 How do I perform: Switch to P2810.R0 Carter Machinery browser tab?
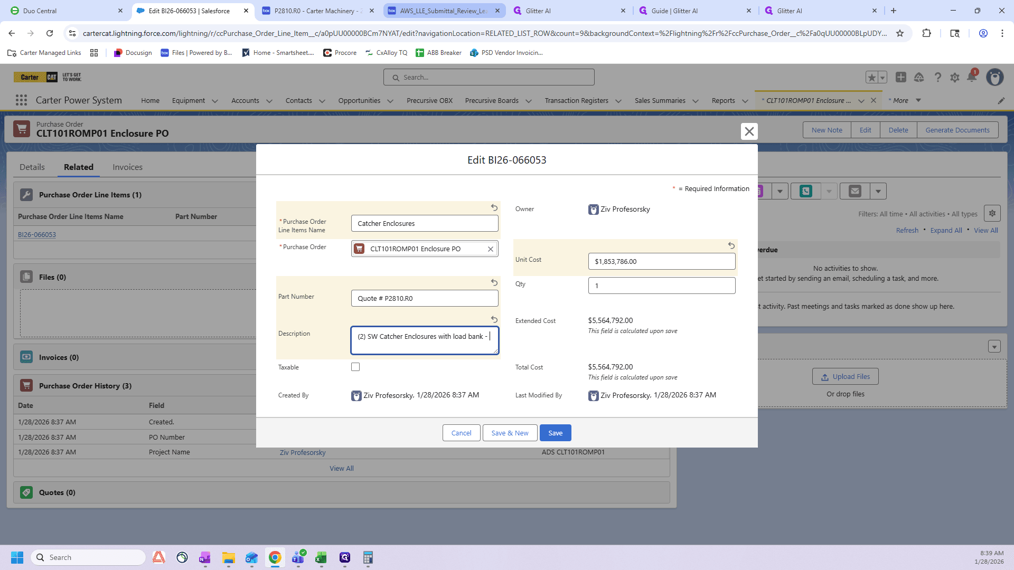point(317,11)
